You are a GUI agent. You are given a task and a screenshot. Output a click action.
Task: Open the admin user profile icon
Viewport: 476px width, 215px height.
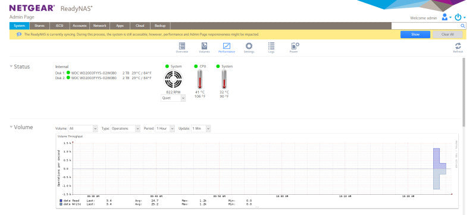[x=444, y=17]
